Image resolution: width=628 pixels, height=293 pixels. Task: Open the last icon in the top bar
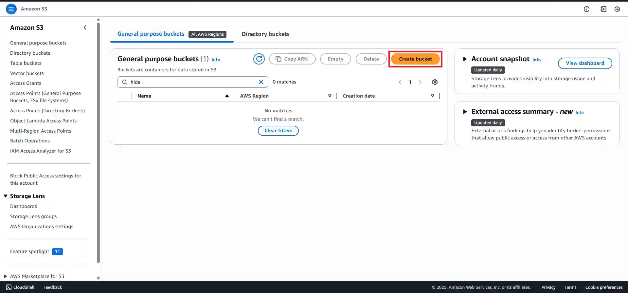617,9
